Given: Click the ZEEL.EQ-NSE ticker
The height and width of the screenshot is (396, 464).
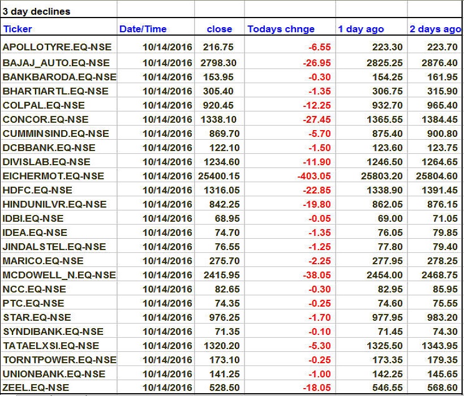Looking at the screenshot, I should click(x=36, y=388).
